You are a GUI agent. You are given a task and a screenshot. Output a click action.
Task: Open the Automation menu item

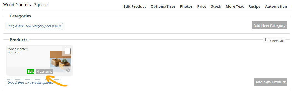pyautogui.click(x=276, y=6)
